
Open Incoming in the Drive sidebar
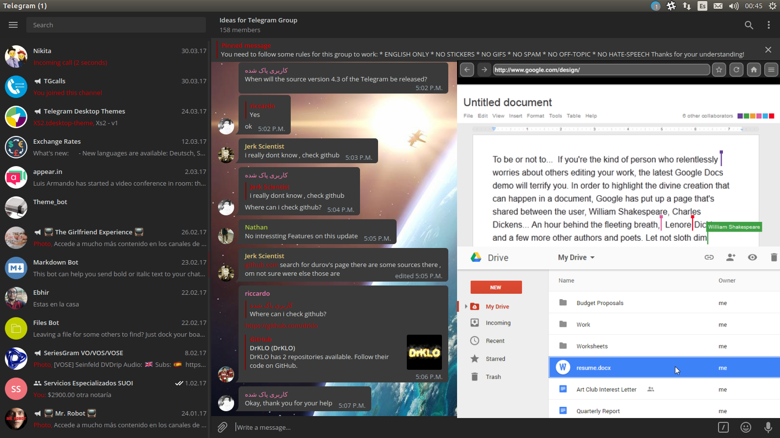[x=498, y=323]
